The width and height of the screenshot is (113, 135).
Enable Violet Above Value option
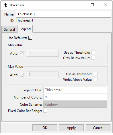pos(96,80)
